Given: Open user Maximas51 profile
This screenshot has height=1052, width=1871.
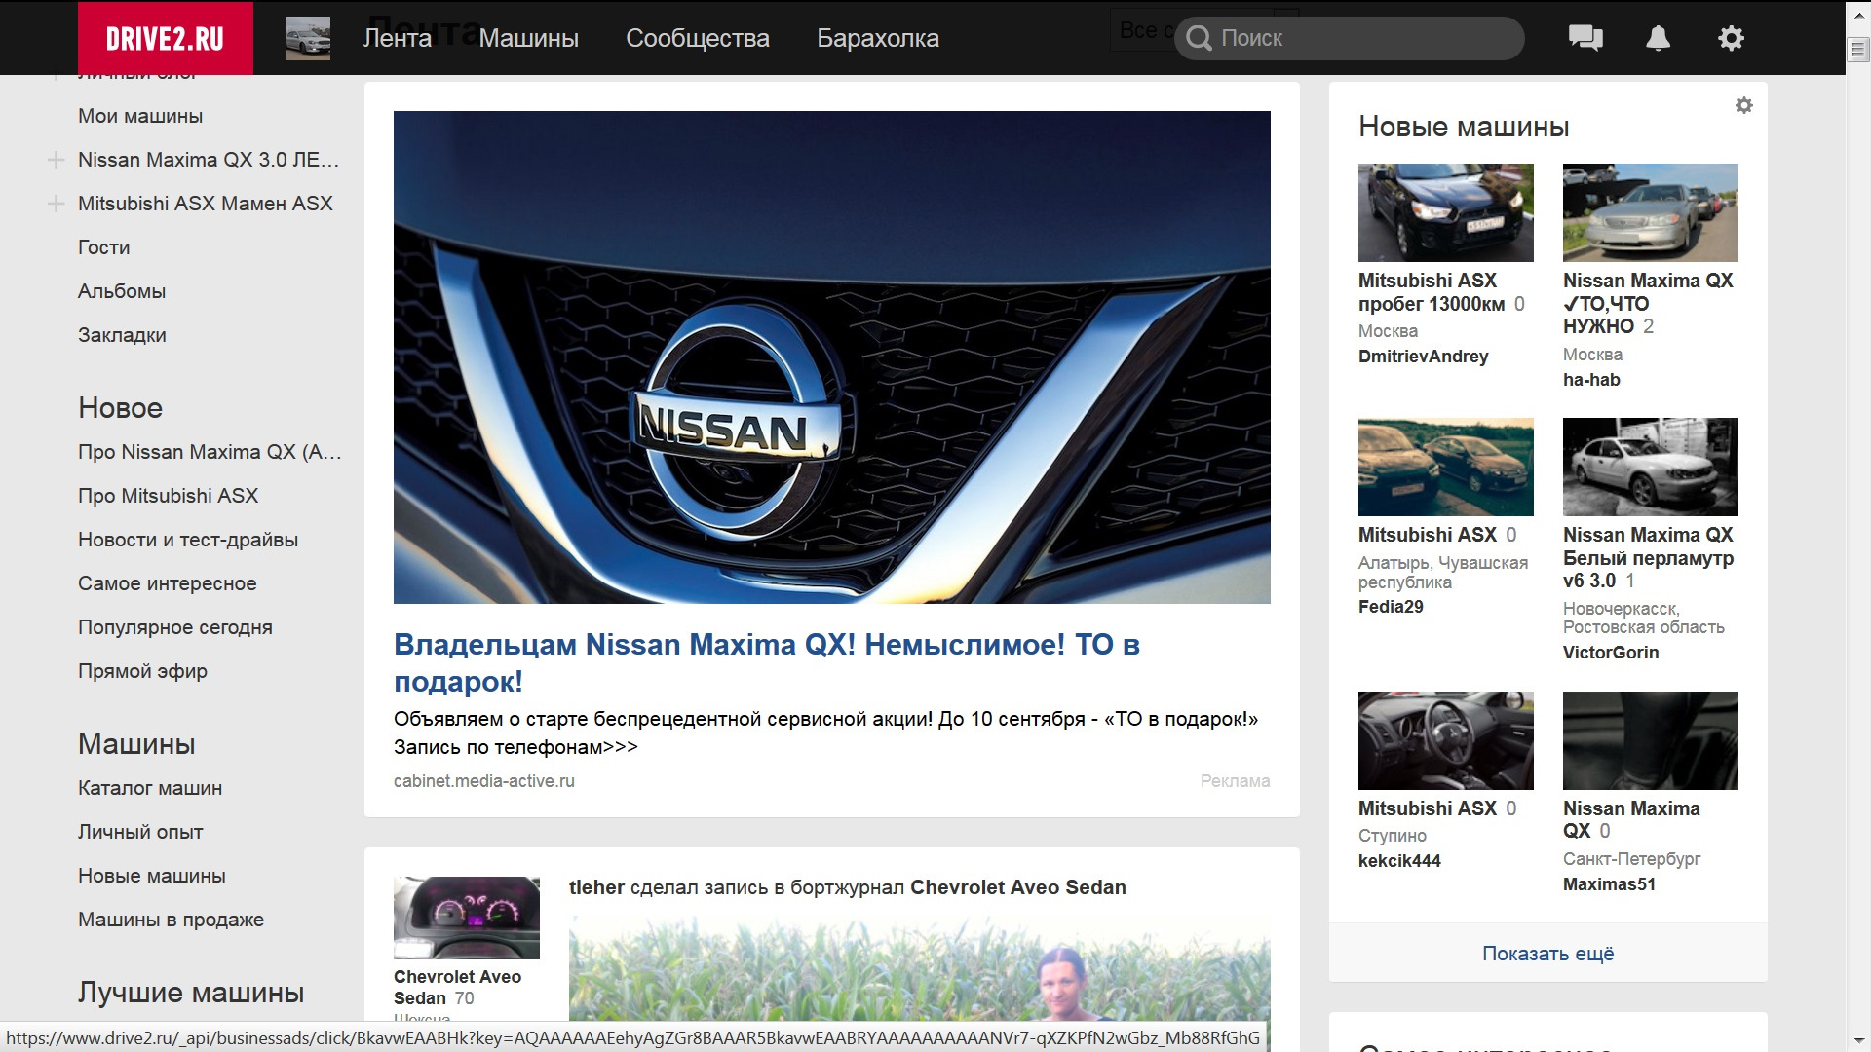Looking at the screenshot, I should [1609, 884].
